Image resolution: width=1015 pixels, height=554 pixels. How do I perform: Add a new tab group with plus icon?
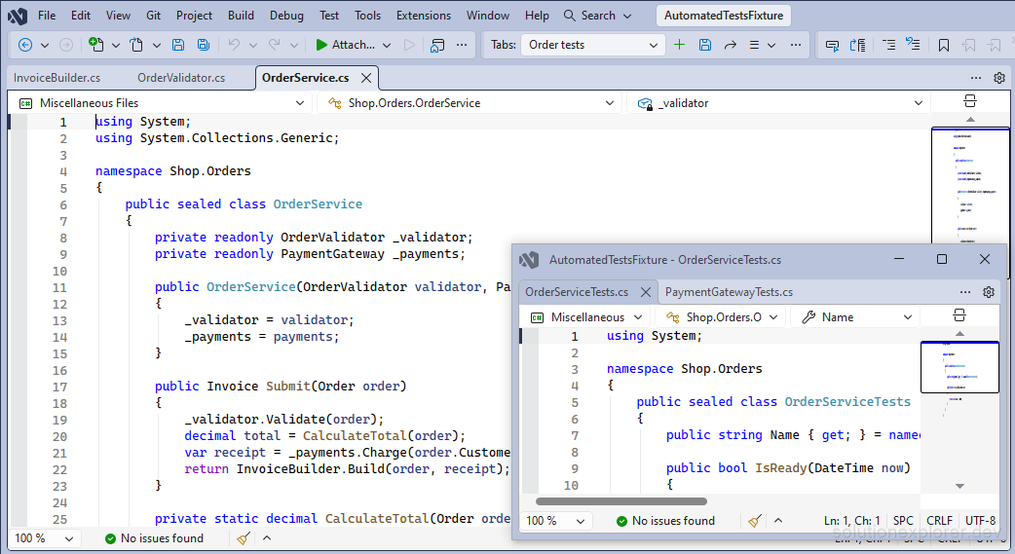[679, 45]
